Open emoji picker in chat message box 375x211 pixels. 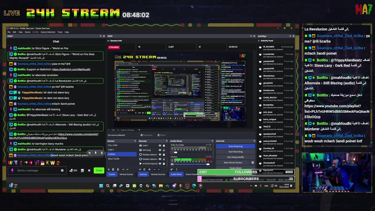[x=62, y=171]
